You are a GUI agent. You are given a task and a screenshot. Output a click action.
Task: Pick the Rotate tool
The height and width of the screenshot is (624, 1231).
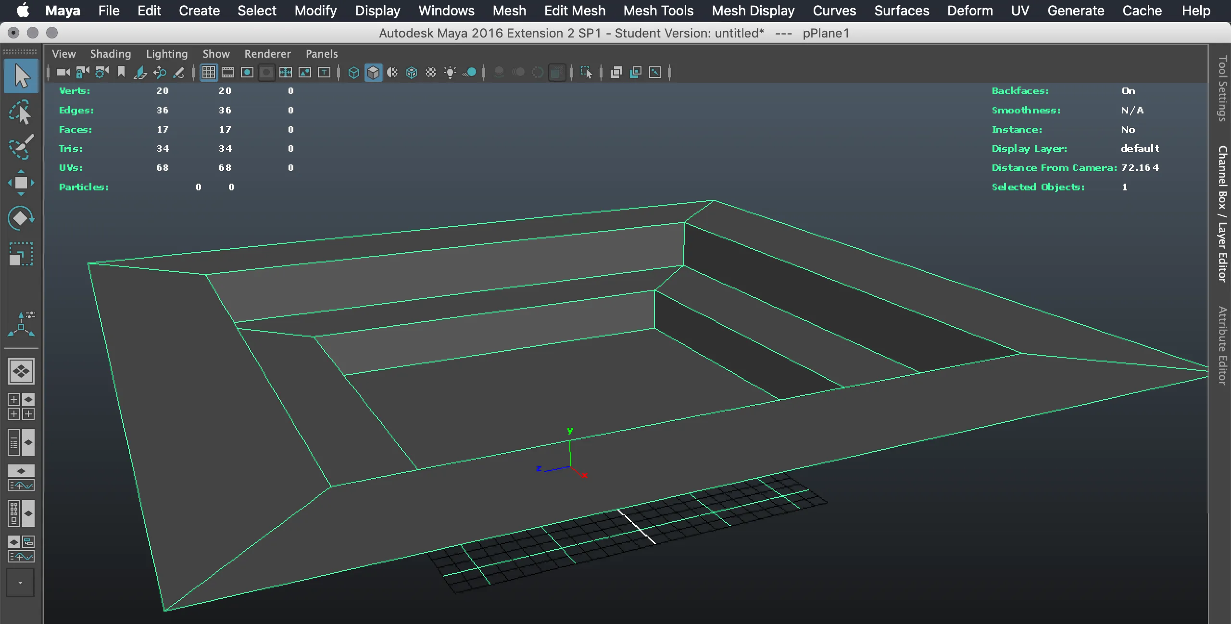click(x=20, y=218)
